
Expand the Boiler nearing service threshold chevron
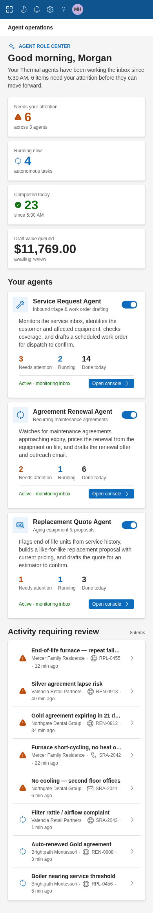(x=132, y=883)
